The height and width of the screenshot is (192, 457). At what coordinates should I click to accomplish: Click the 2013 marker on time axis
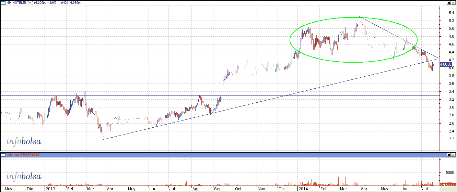click(50, 189)
